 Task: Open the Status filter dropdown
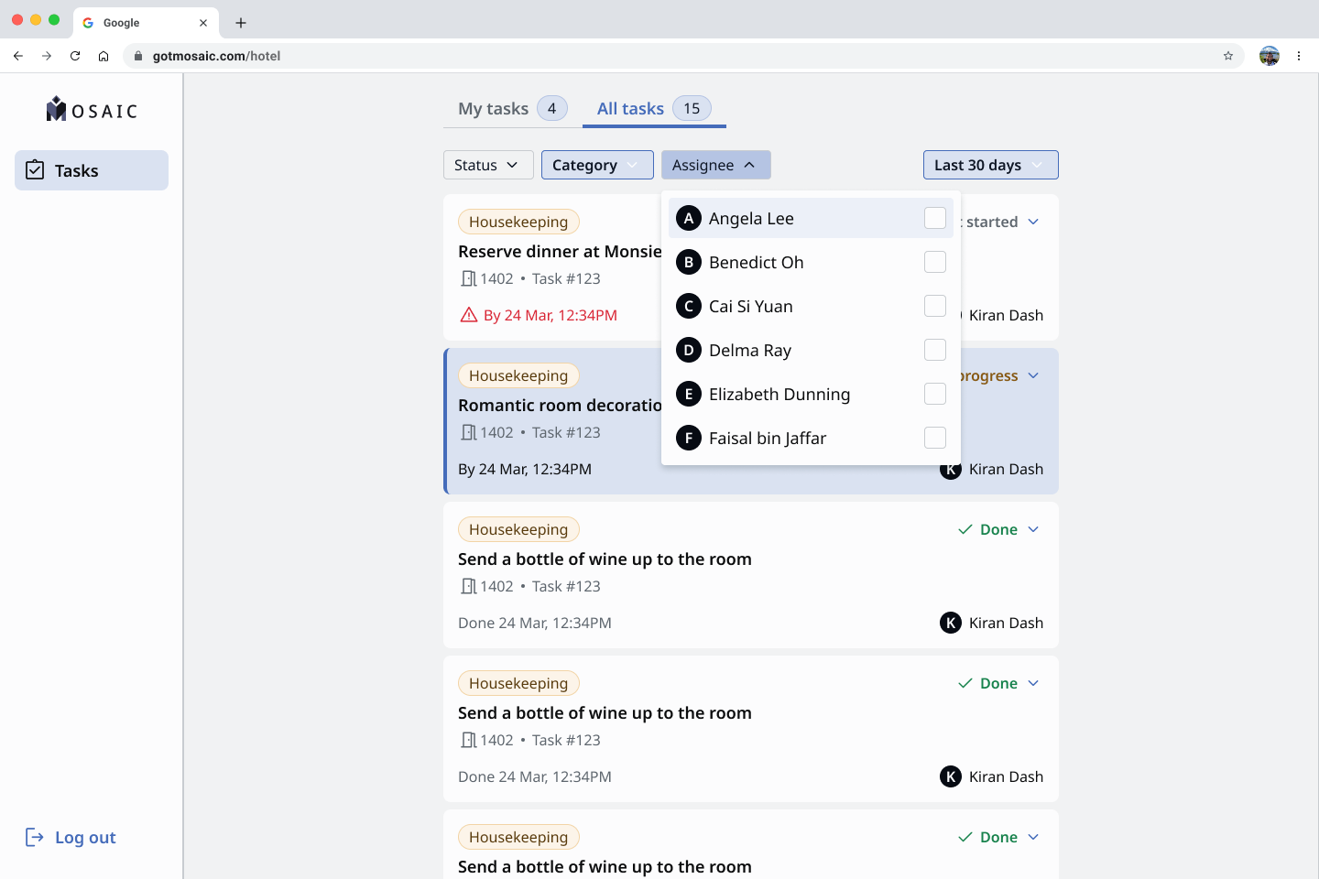488,165
